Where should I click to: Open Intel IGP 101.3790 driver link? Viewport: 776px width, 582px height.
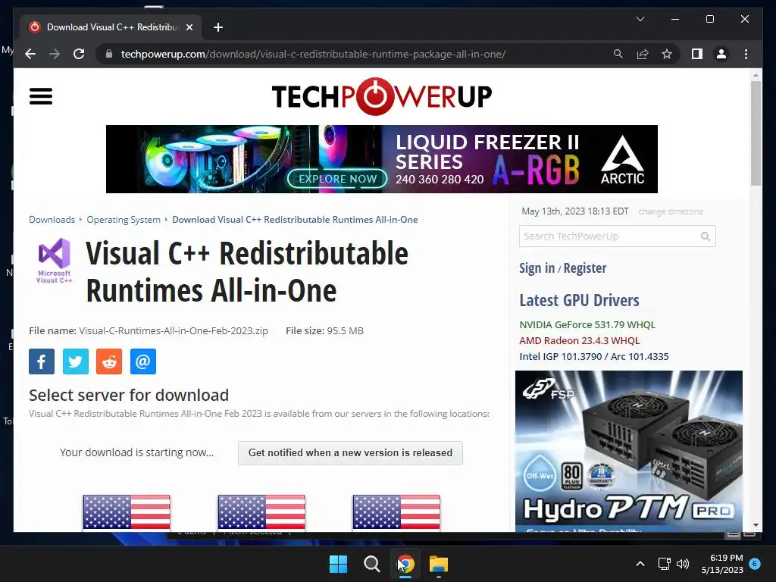point(594,356)
